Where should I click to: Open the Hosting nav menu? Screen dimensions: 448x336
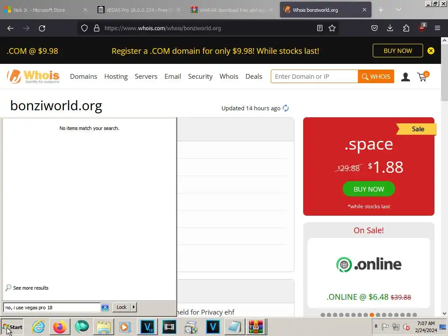116,76
